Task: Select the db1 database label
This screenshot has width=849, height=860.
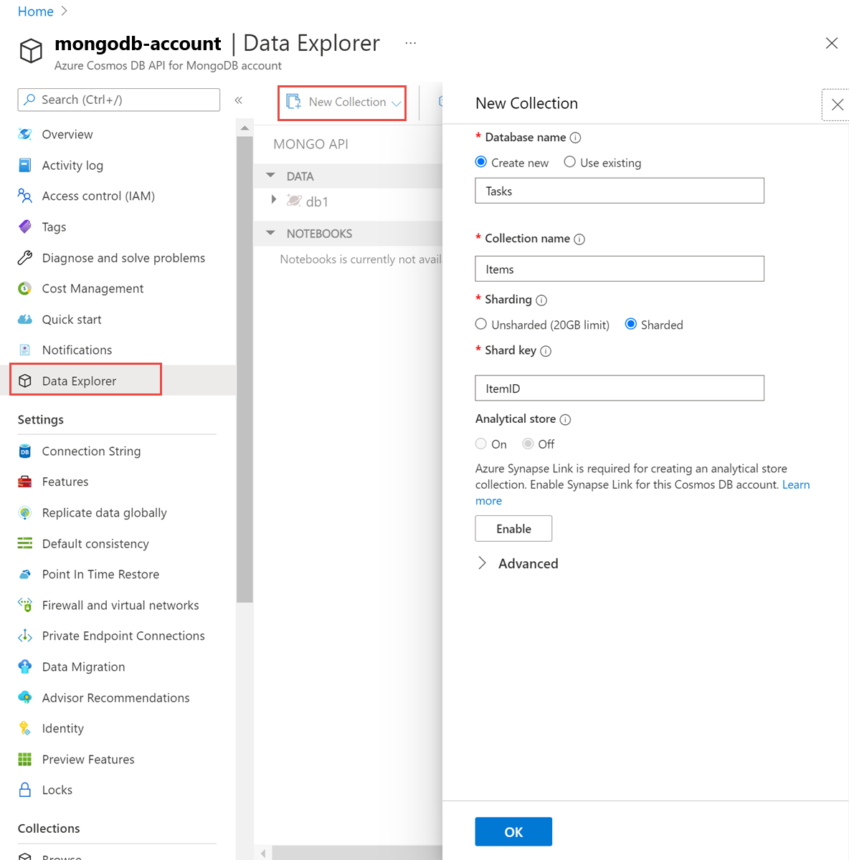Action: [x=317, y=202]
